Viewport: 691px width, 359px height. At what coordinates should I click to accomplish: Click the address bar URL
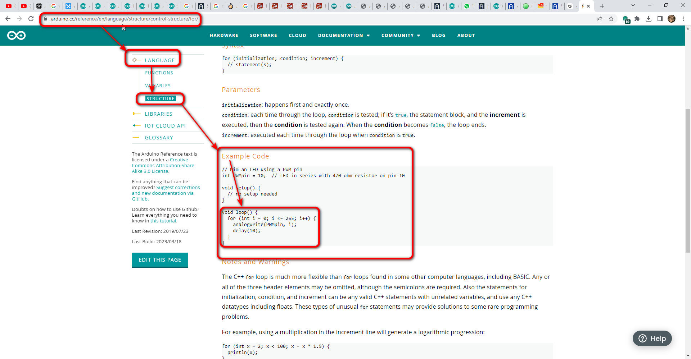tap(124, 19)
